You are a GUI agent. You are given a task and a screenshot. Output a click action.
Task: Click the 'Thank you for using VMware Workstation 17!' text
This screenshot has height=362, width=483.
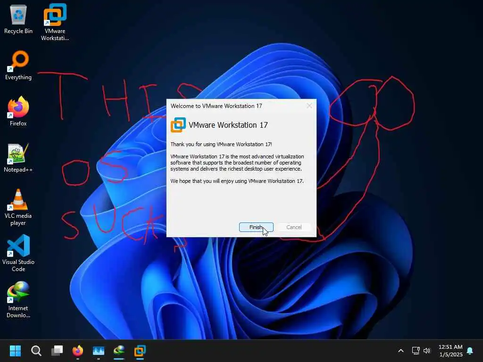(221, 144)
